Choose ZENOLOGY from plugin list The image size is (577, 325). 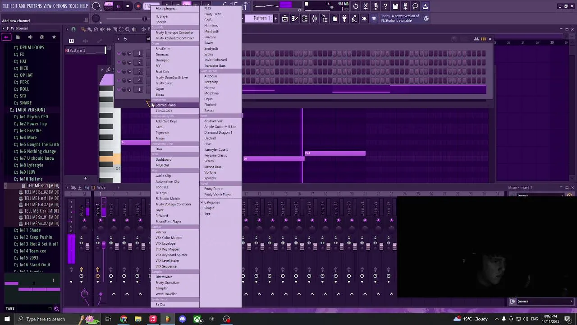tap(175, 111)
